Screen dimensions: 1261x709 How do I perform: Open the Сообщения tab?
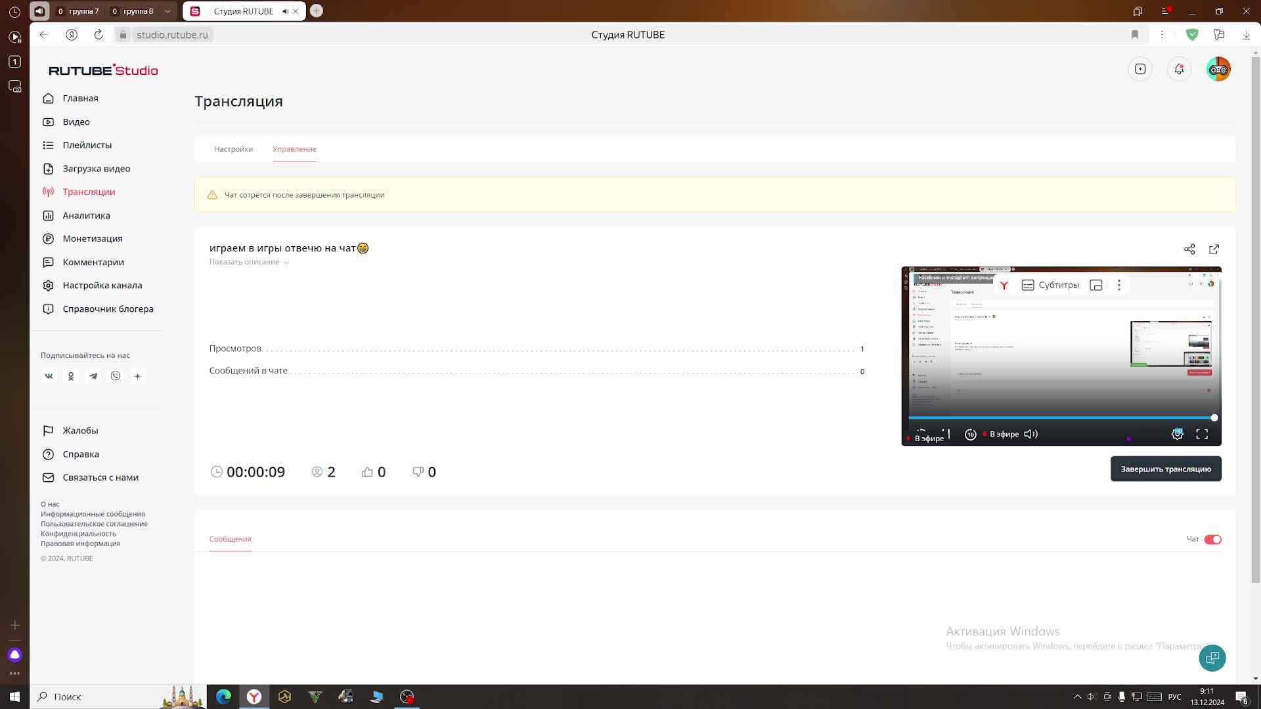[x=230, y=539]
